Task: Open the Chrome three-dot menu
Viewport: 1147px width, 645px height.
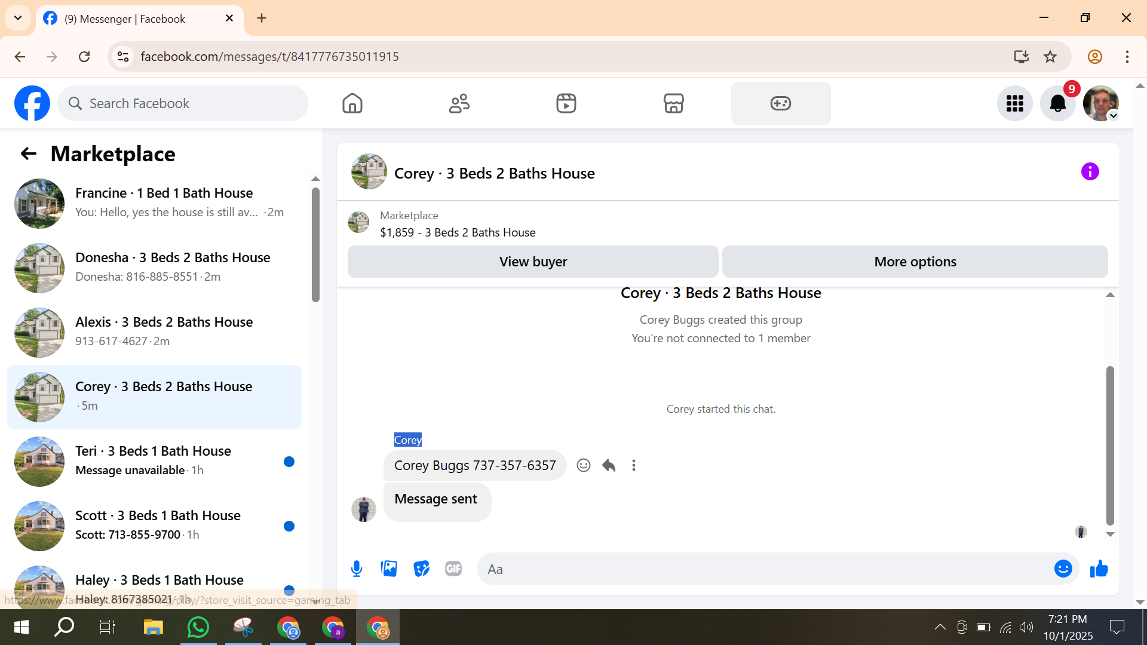Action: click(1127, 57)
